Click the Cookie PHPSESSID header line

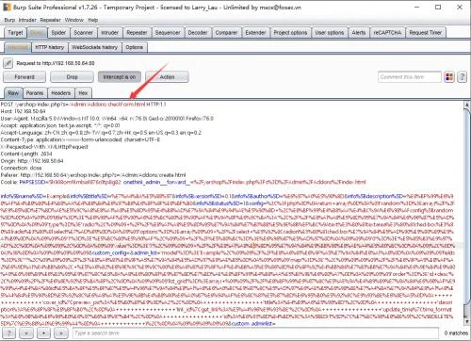click(x=184, y=182)
